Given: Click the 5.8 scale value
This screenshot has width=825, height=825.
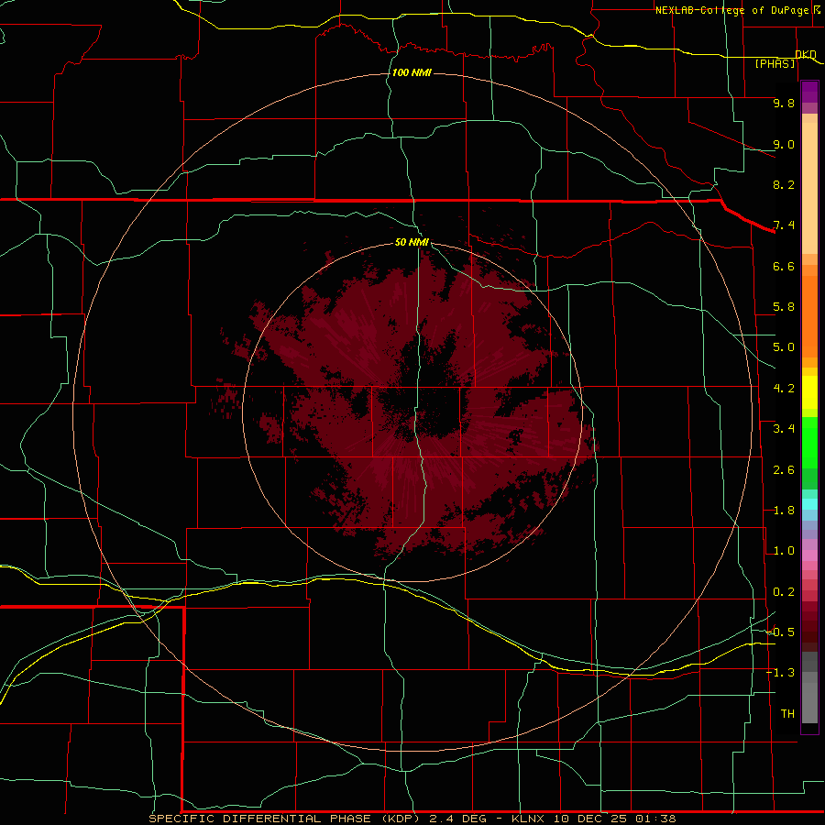Looking at the screenshot, I should (784, 307).
